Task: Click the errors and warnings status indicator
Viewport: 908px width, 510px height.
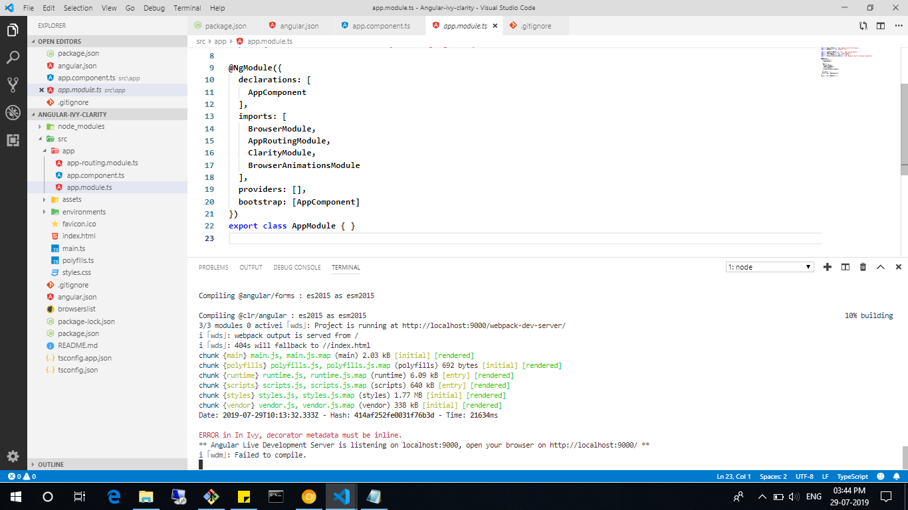Action: 21,476
